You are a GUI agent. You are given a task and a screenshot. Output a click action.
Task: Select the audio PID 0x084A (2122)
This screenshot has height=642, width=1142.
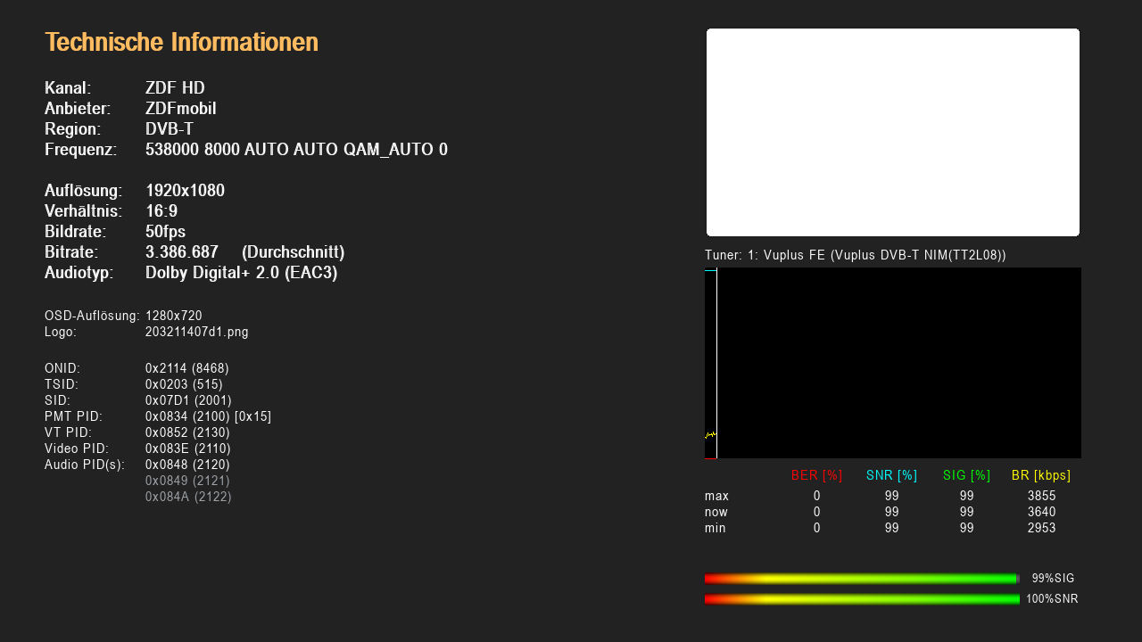pos(188,497)
